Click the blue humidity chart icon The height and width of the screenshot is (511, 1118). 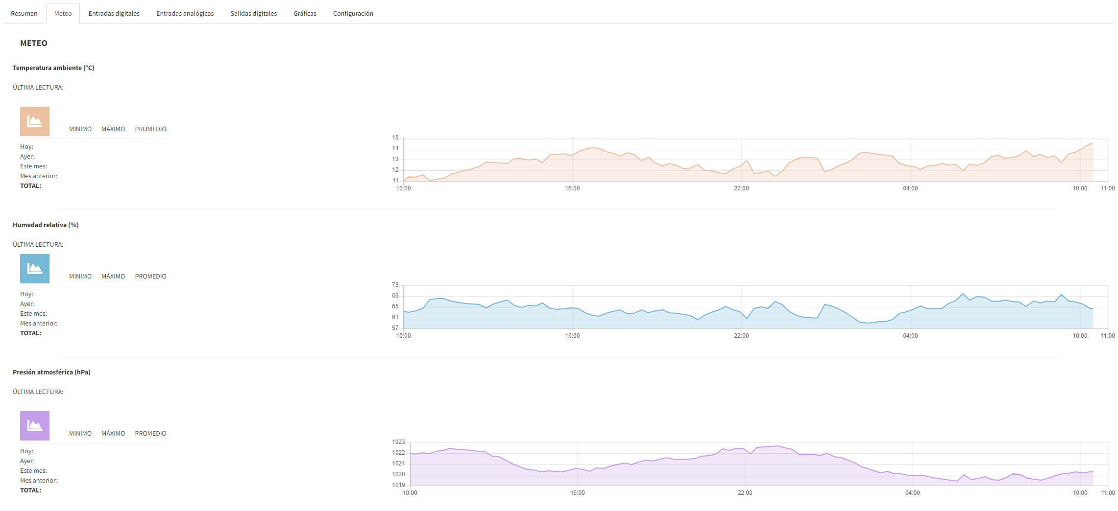pyautogui.click(x=34, y=268)
